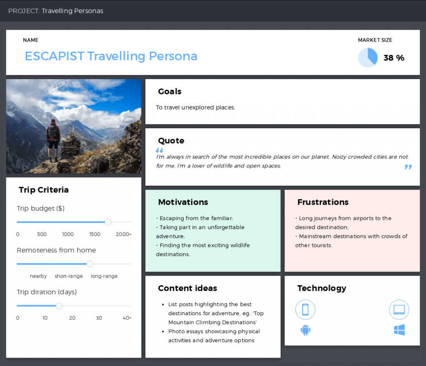Image resolution: width=426 pixels, height=366 pixels.
Task: Open the ESCAPIST Travelling Persona title
Action: pos(111,56)
